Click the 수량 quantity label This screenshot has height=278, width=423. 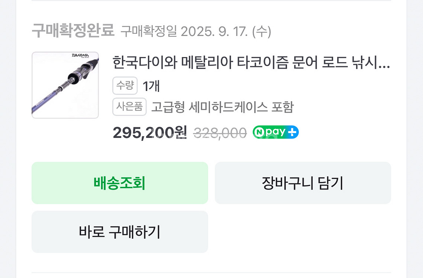point(125,86)
